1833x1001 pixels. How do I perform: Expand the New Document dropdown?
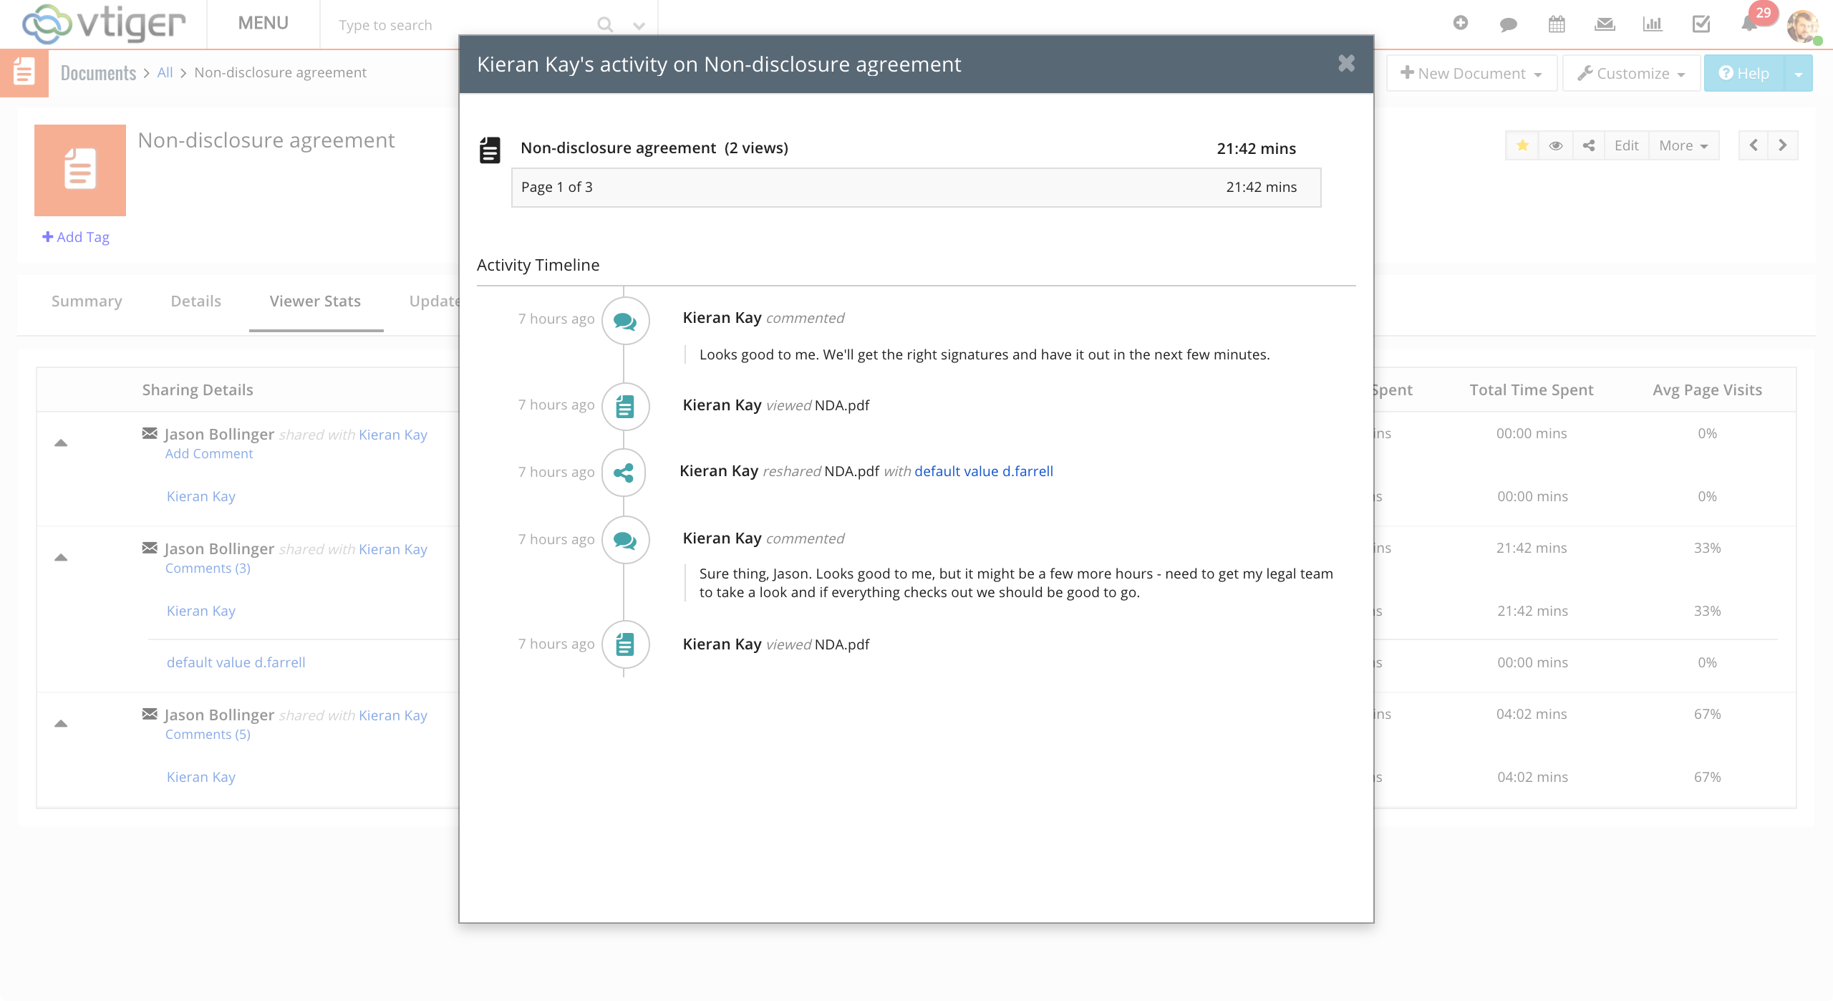pyautogui.click(x=1471, y=73)
